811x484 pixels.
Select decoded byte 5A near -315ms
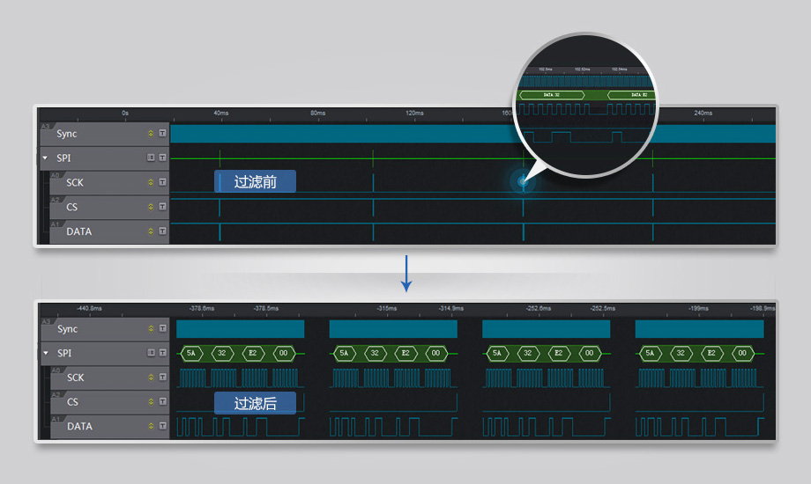344,353
